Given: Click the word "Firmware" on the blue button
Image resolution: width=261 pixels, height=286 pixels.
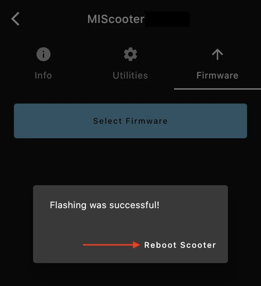Looking at the screenshot, I should pos(147,121).
